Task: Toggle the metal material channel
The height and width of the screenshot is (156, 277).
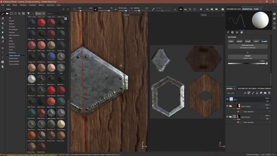Action: coord(239,41)
